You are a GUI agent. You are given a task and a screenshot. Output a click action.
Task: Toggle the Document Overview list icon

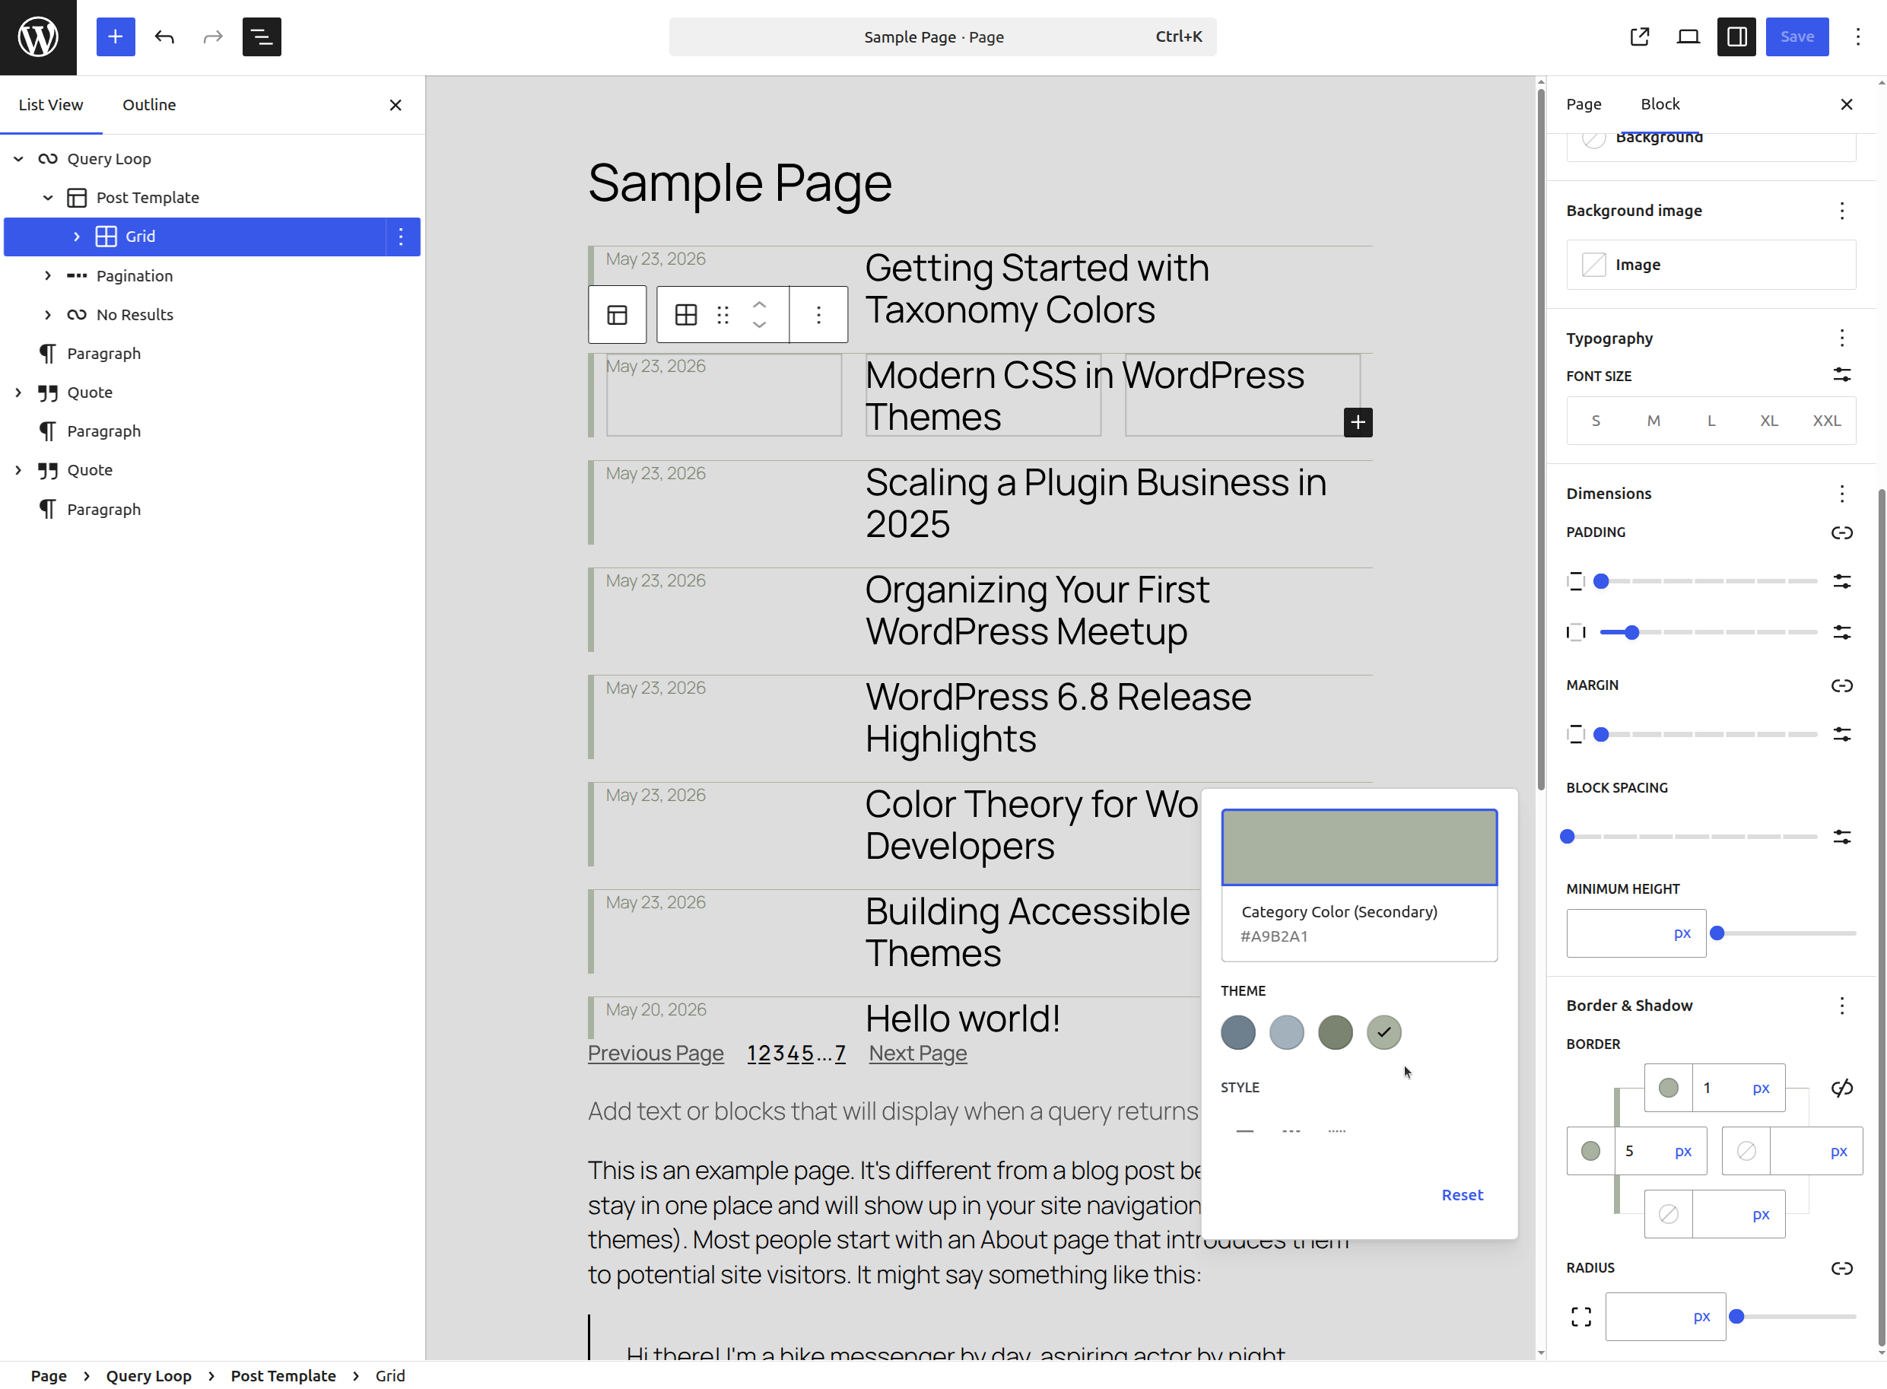262,37
